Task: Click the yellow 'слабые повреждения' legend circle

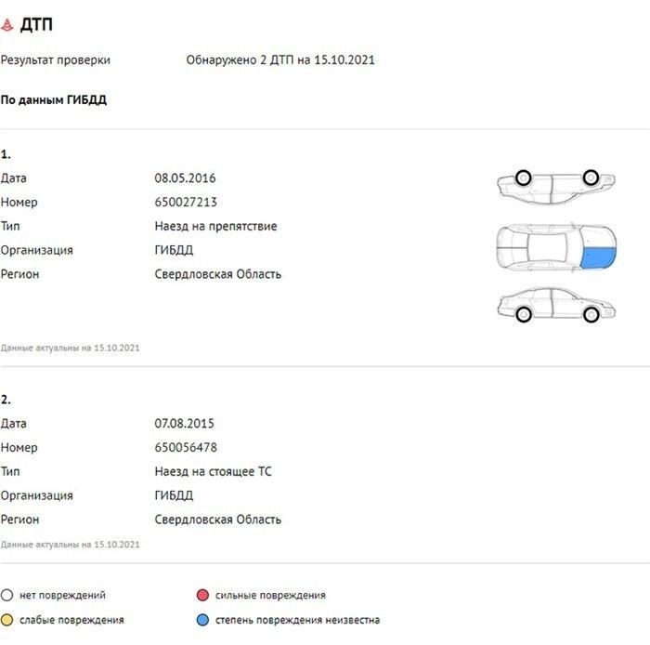Action: [x=6, y=620]
